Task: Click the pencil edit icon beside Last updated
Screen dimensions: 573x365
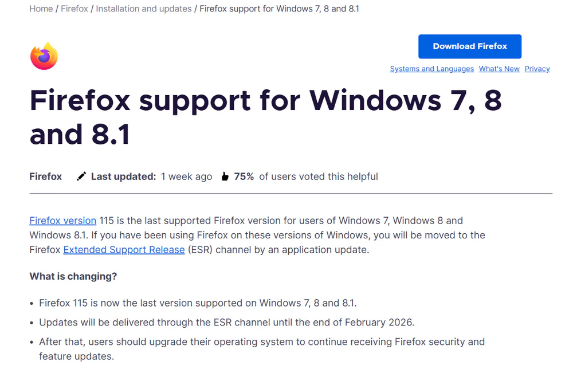Action: [x=80, y=176]
